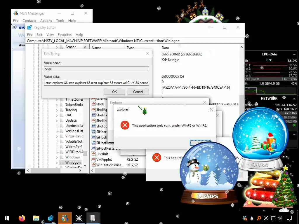Click the VMApplet value icon
The image size is (299, 224).
[93, 159]
